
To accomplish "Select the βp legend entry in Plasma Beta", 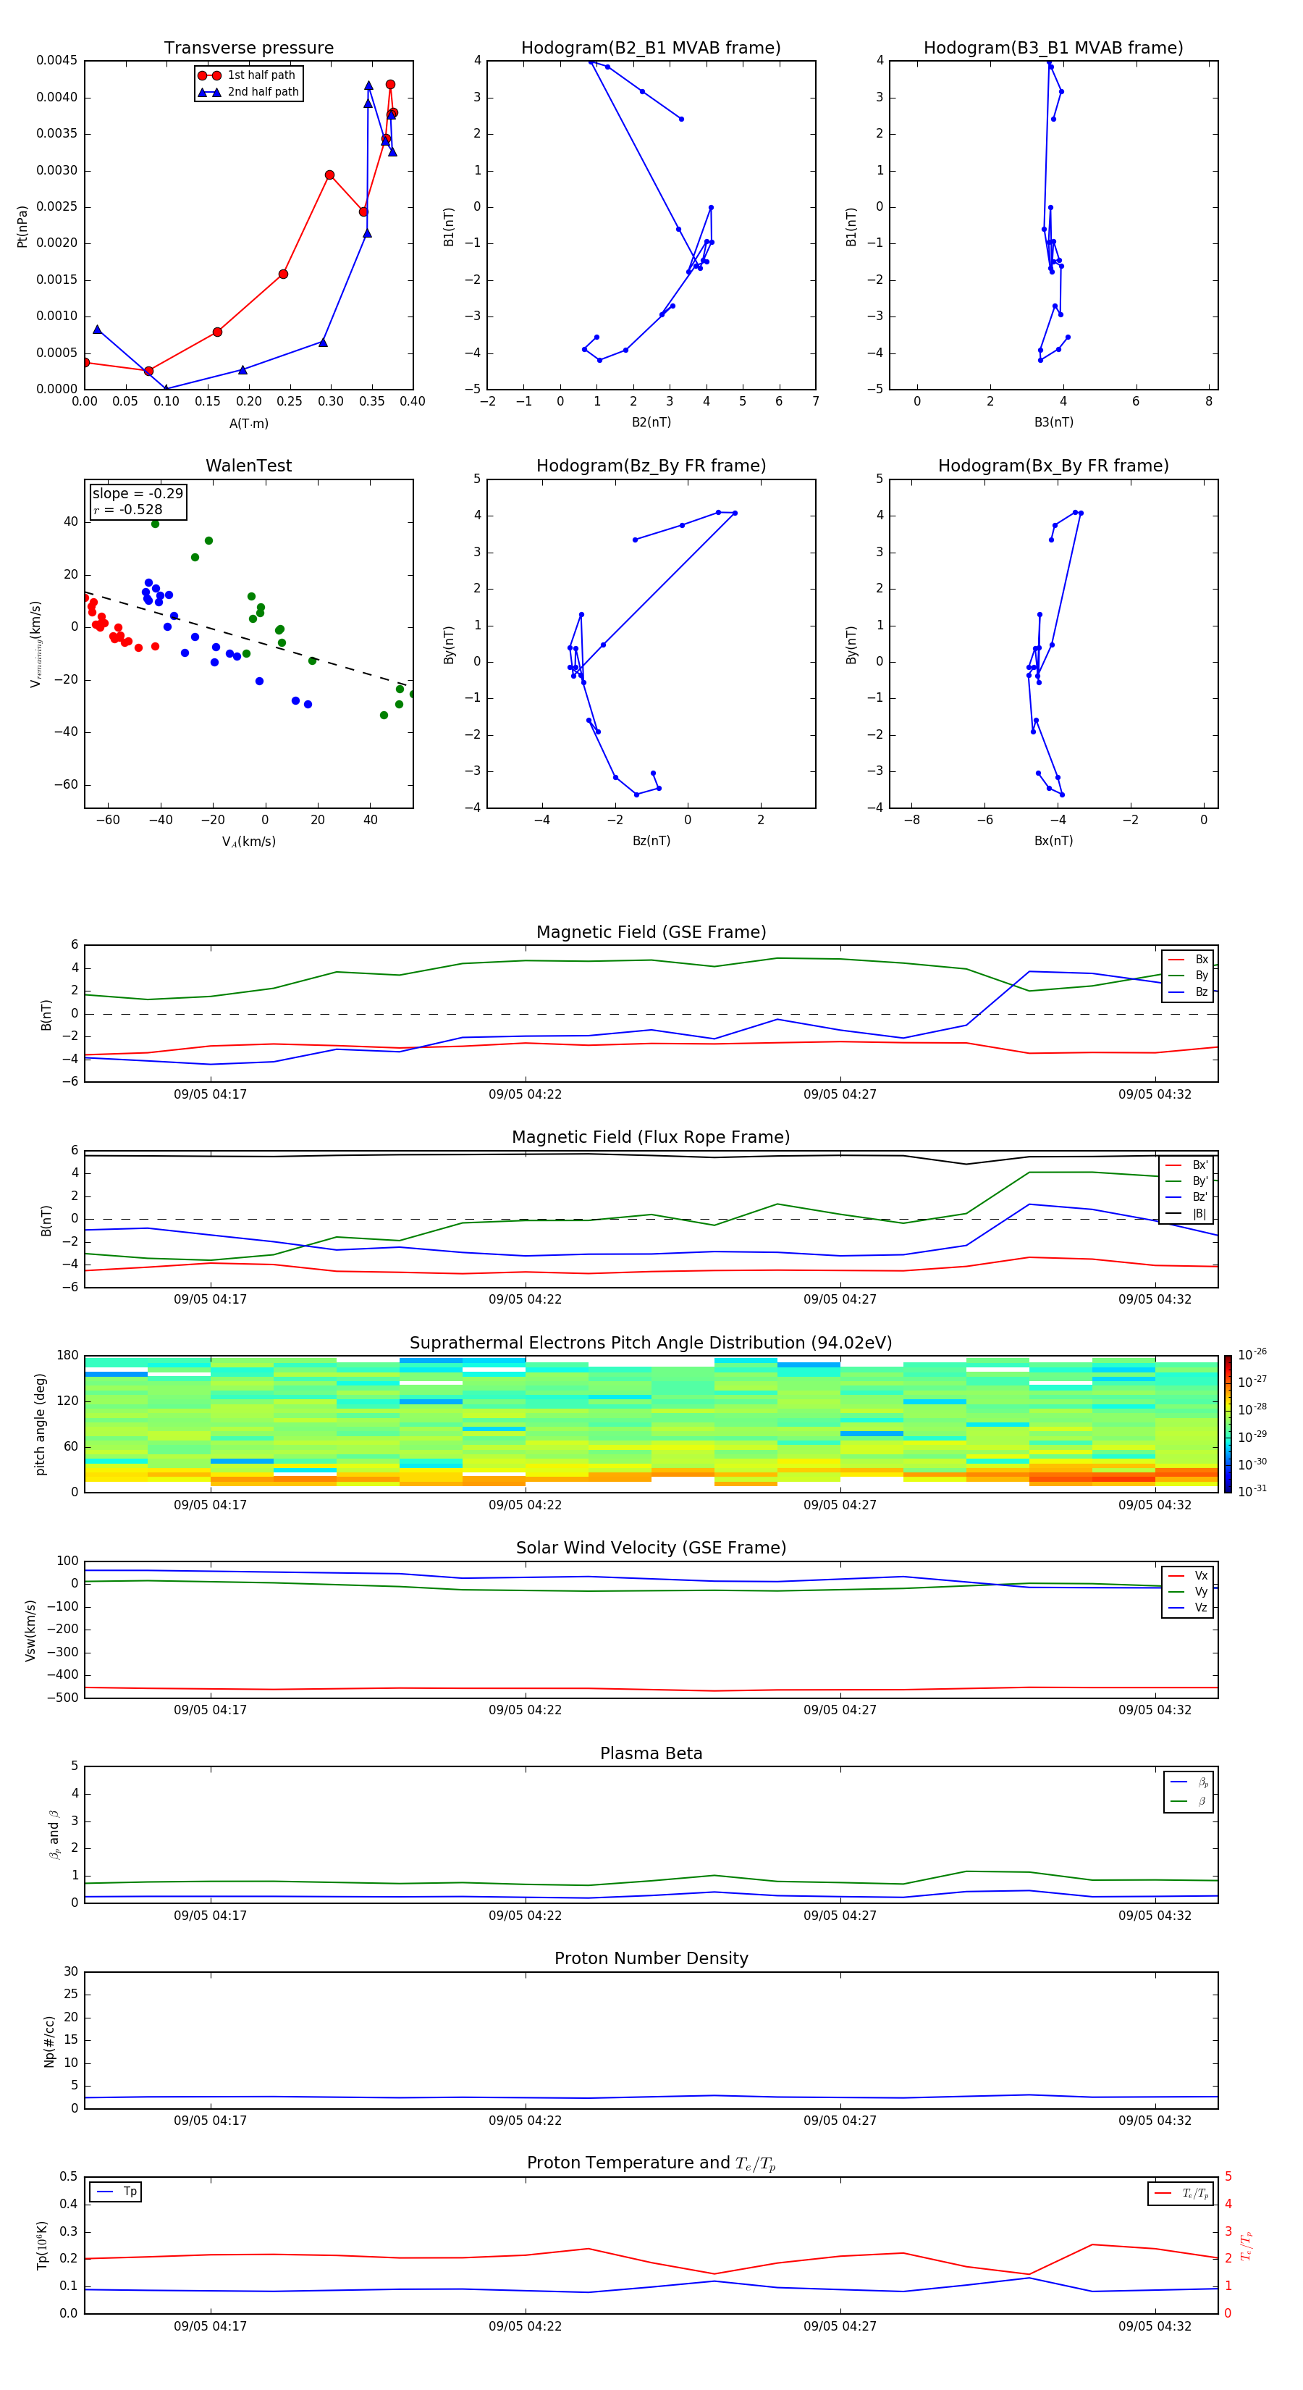I will (x=1190, y=1782).
